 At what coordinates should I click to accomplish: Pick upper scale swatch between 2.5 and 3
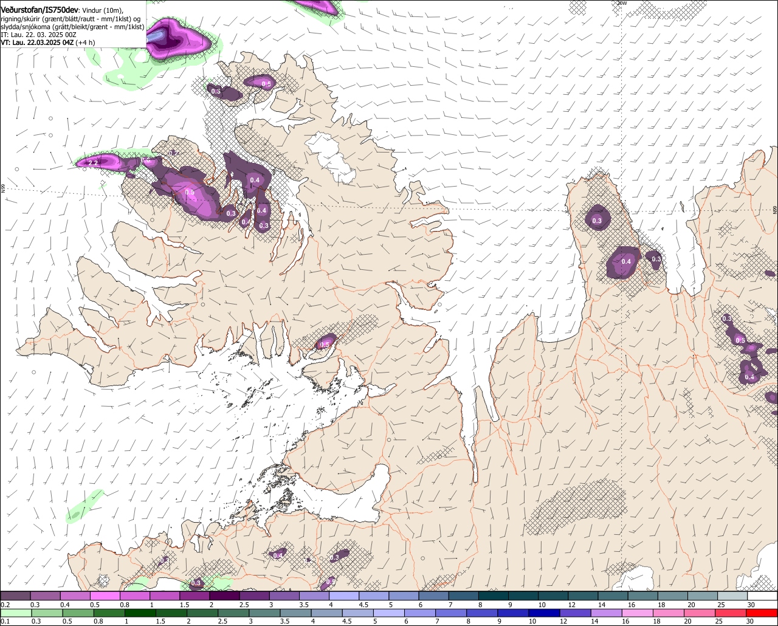[254, 596]
